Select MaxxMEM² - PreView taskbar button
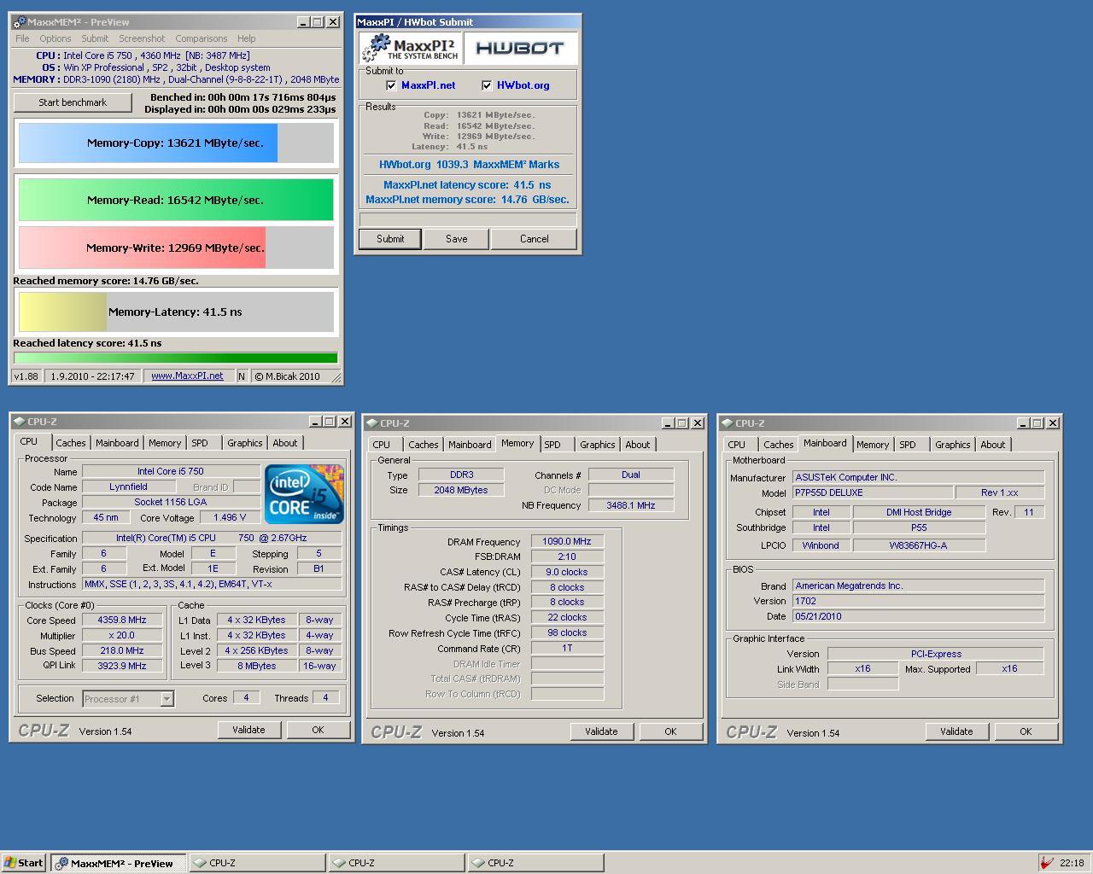The image size is (1093, 874). pyautogui.click(x=118, y=863)
